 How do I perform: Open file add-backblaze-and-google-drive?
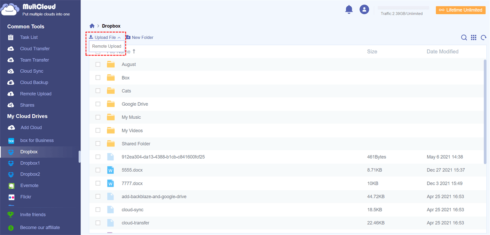[x=154, y=197]
